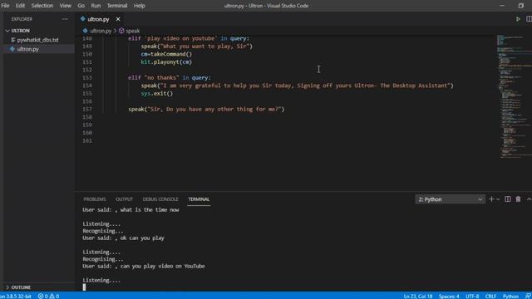Click the terminal input cursor line

coord(84,287)
